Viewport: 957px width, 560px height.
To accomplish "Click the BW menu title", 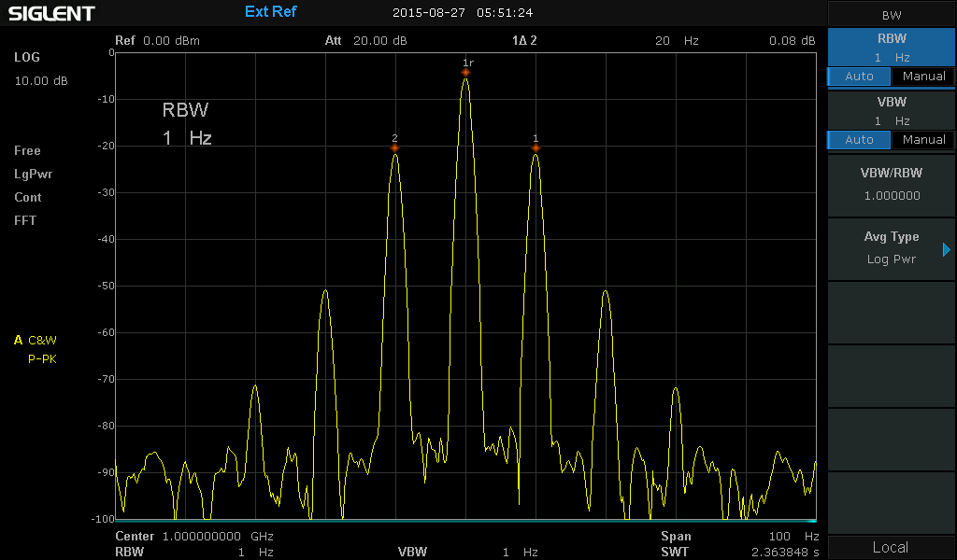I will [892, 15].
